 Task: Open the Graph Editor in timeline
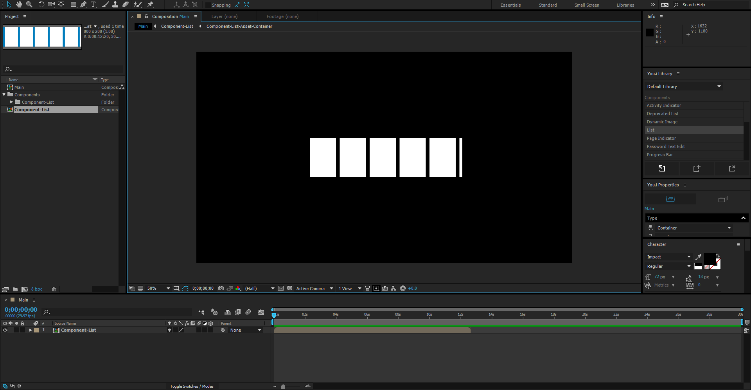(x=261, y=312)
